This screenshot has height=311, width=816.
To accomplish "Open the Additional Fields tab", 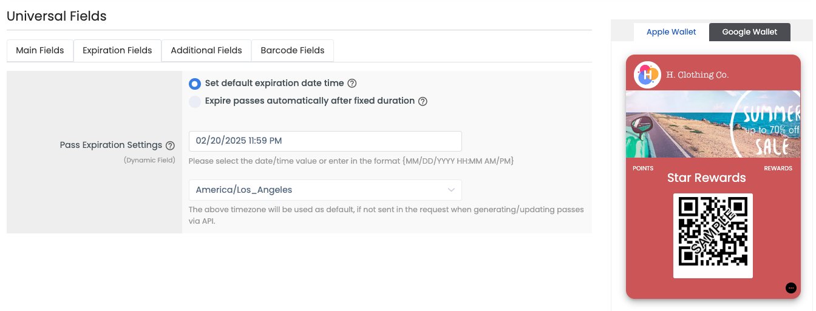I will (206, 50).
